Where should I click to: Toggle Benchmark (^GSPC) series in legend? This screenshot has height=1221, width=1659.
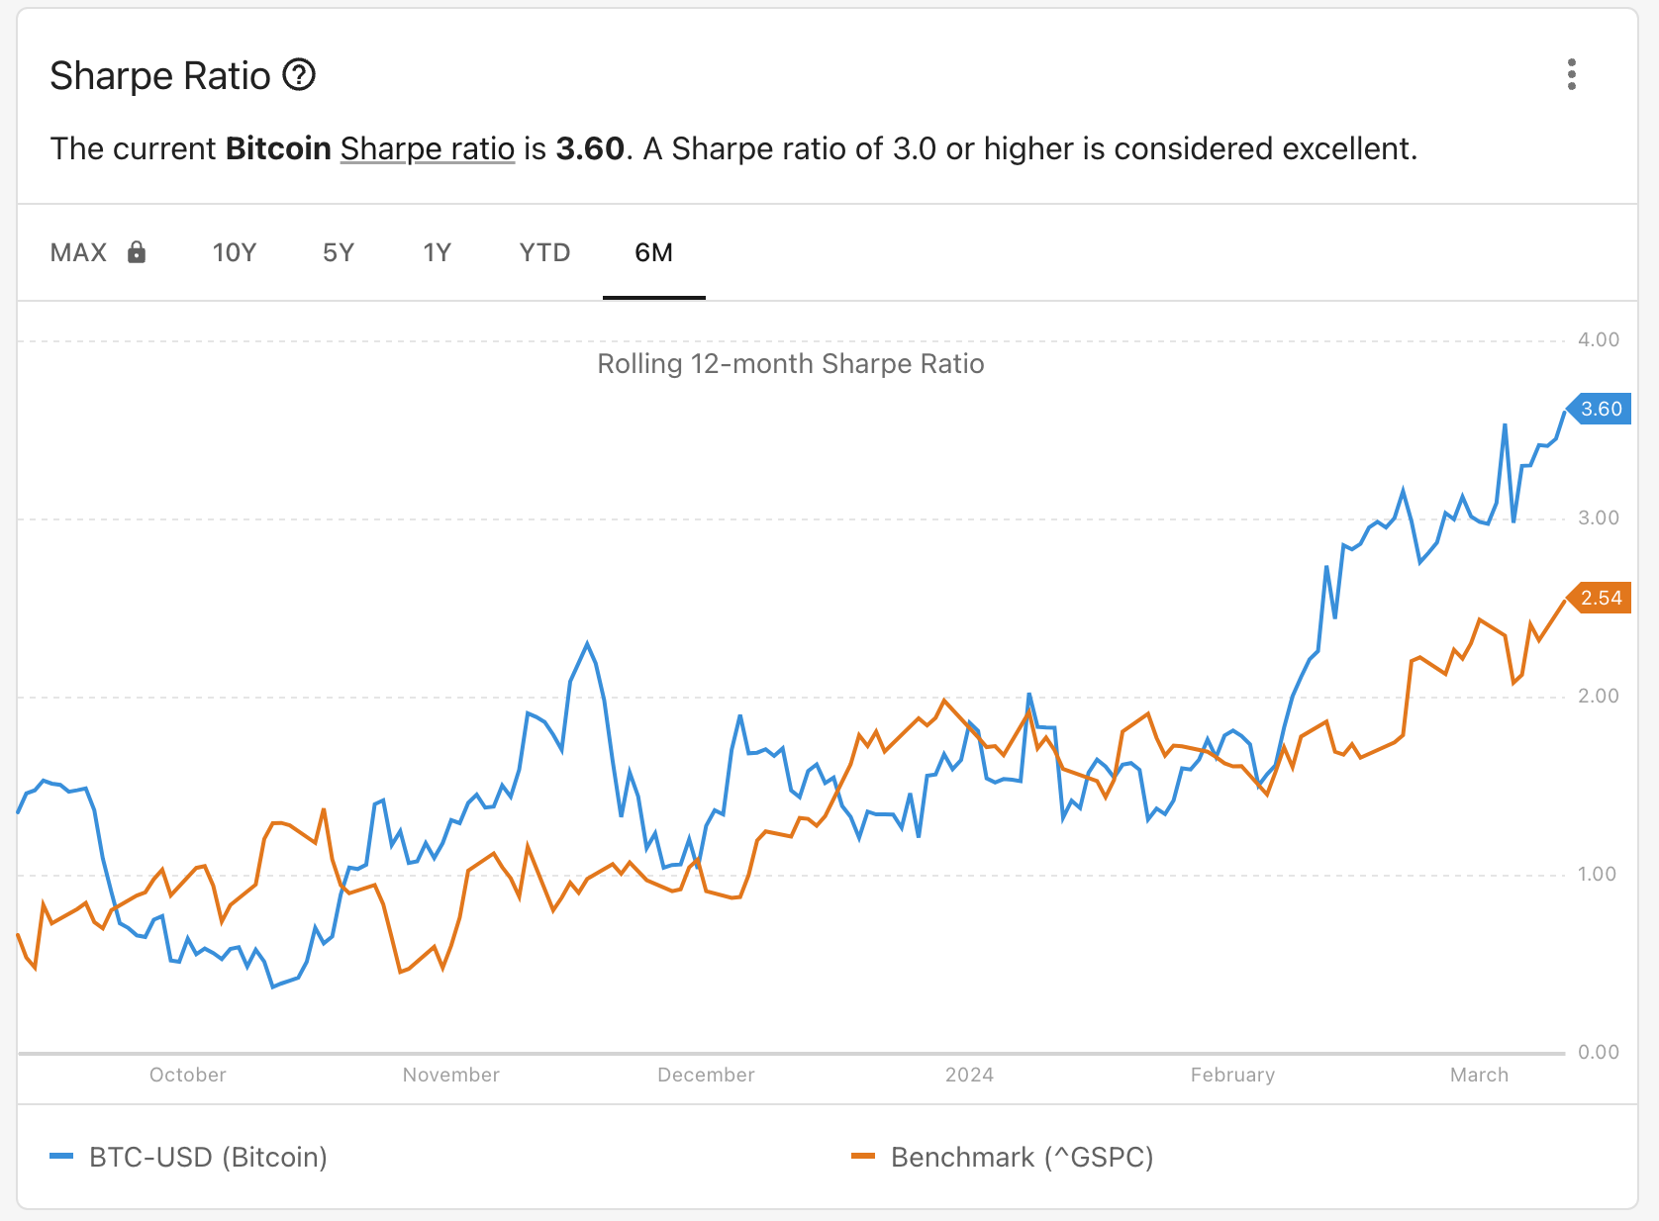(x=1022, y=1157)
